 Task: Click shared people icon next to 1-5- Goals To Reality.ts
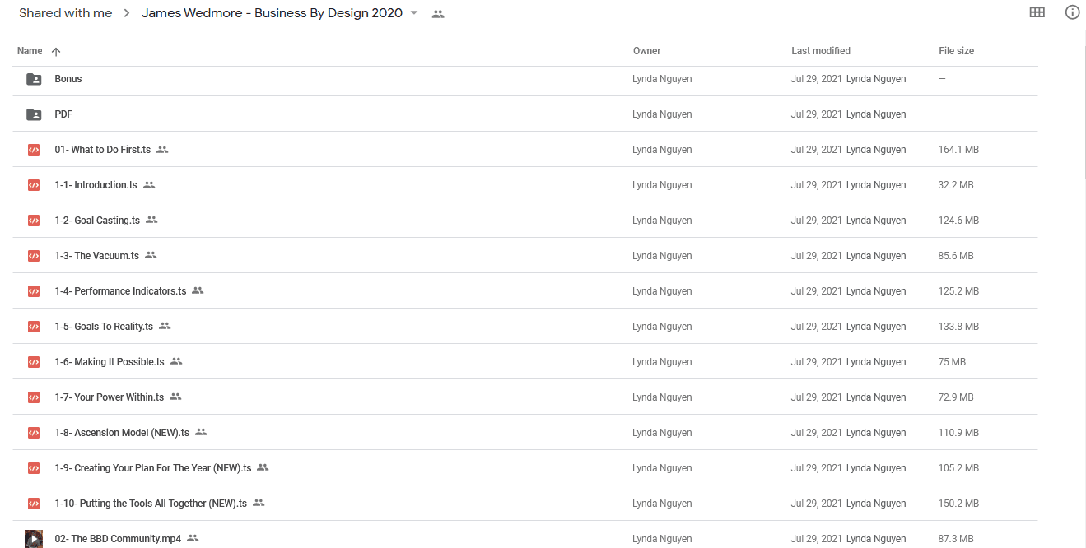165,327
